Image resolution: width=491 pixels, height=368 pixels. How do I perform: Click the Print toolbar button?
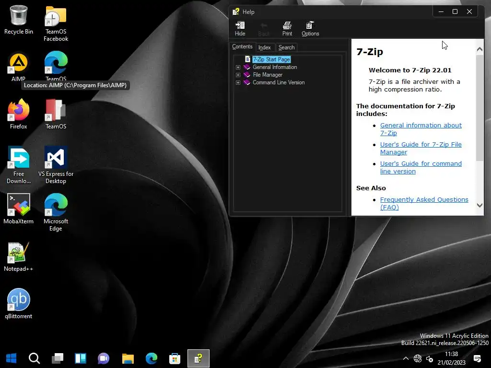287,28
